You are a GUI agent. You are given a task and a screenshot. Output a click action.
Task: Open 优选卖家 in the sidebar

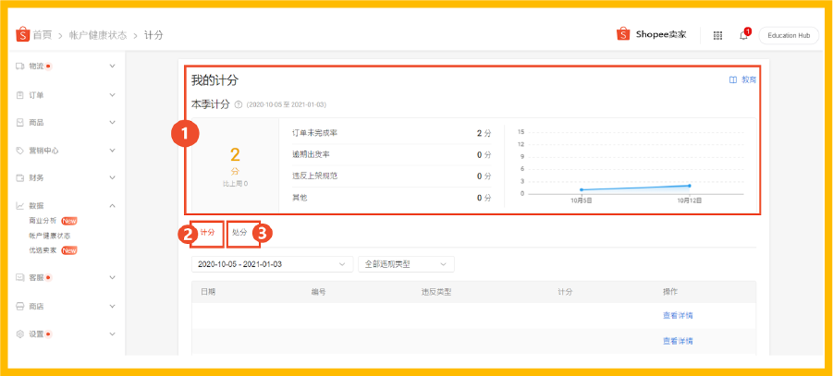[x=43, y=250]
